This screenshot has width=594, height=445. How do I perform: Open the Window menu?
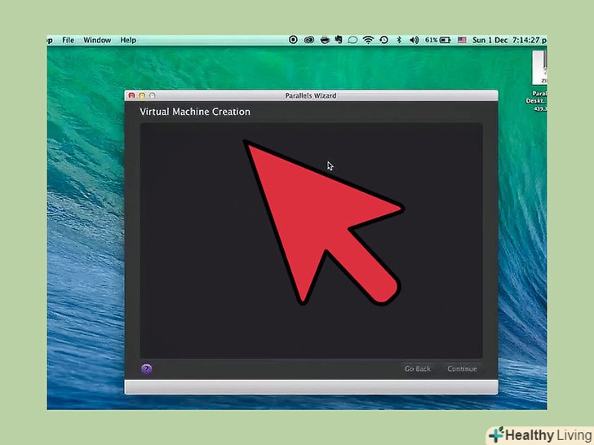pyautogui.click(x=97, y=40)
